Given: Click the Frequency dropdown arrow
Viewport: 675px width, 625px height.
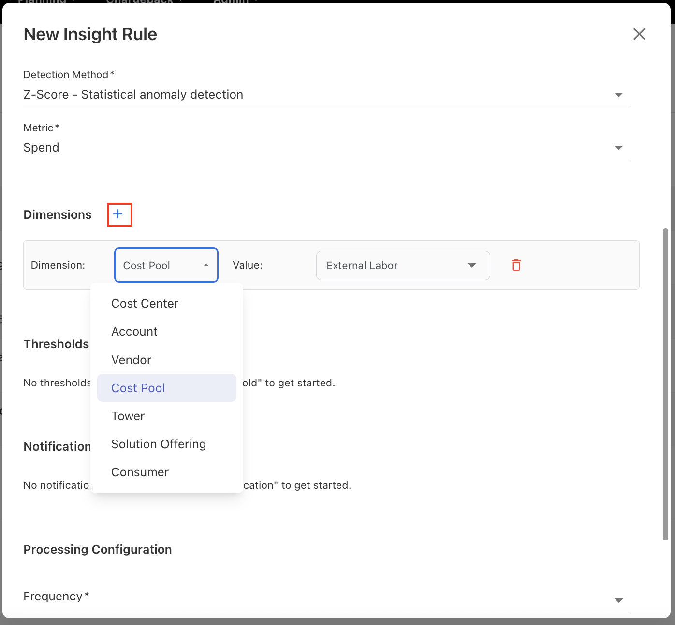Looking at the screenshot, I should pos(618,600).
